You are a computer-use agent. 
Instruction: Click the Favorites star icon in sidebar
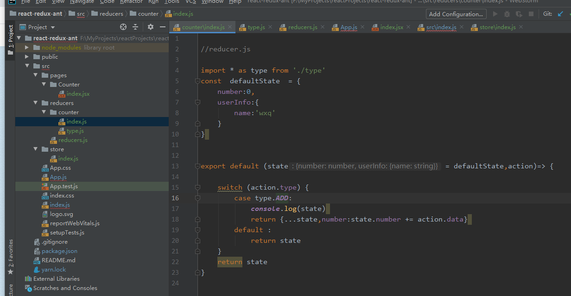tap(10, 272)
